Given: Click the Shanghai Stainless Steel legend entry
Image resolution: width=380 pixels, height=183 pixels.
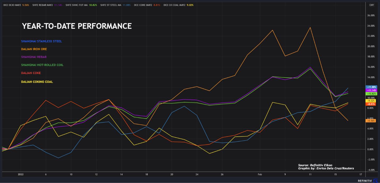Looking at the screenshot, I should click(41, 41).
